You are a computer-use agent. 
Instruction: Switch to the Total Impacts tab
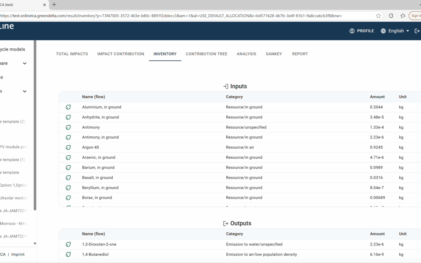tap(72, 54)
